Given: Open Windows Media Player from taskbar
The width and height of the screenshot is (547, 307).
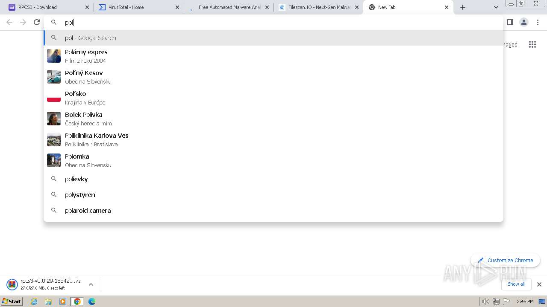Looking at the screenshot, I should [x=63, y=301].
